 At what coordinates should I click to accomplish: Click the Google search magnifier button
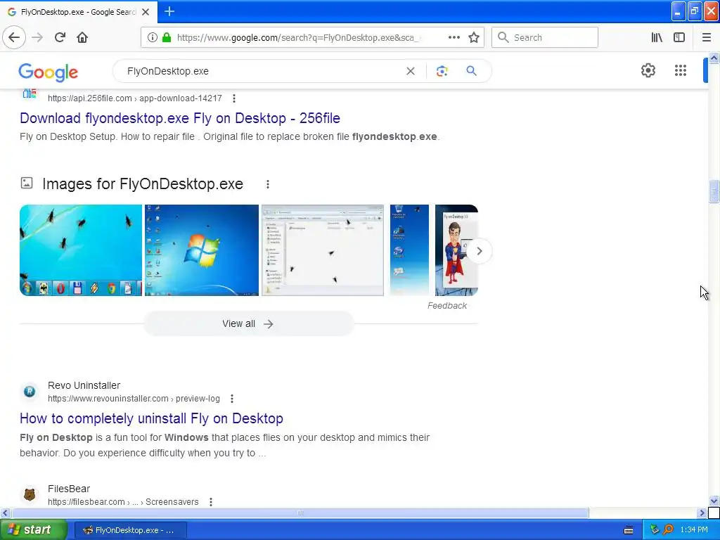coord(471,71)
